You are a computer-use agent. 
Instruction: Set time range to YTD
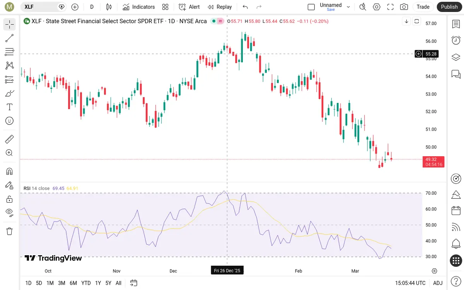(86, 283)
